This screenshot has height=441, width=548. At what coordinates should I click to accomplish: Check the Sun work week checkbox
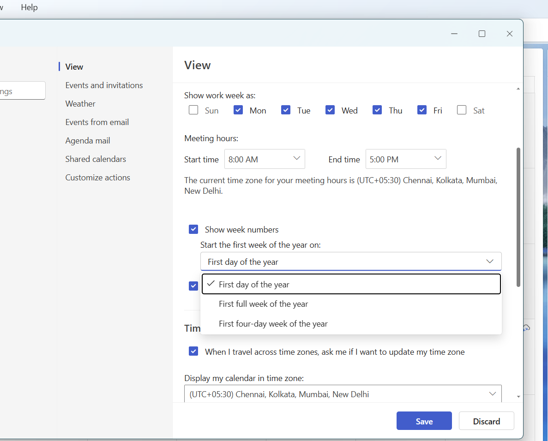(x=193, y=110)
